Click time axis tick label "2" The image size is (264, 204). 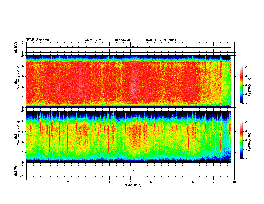(x=68, y=182)
